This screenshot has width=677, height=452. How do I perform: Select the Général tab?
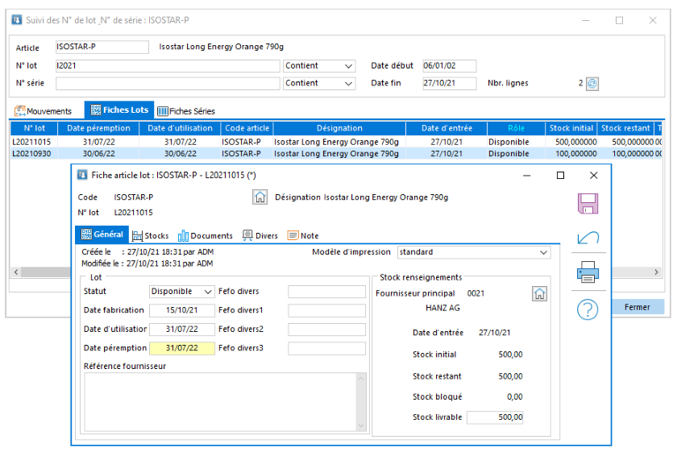coord(102,234)
